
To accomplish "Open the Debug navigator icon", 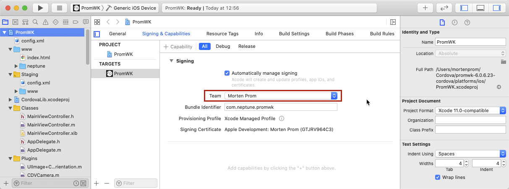I will coord(65,22).
